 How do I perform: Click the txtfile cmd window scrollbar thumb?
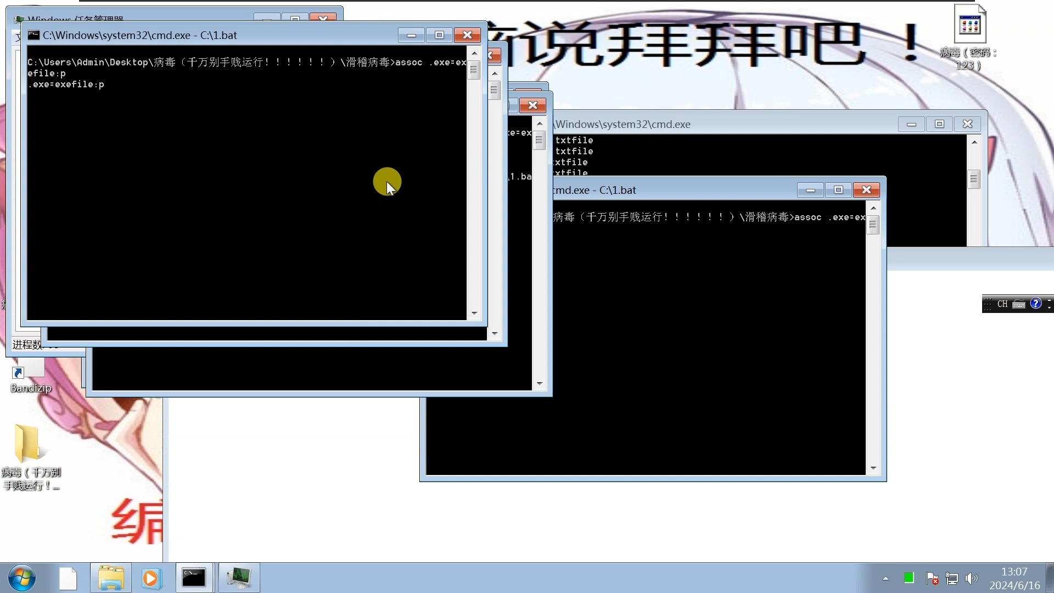(x=974, y=179)
